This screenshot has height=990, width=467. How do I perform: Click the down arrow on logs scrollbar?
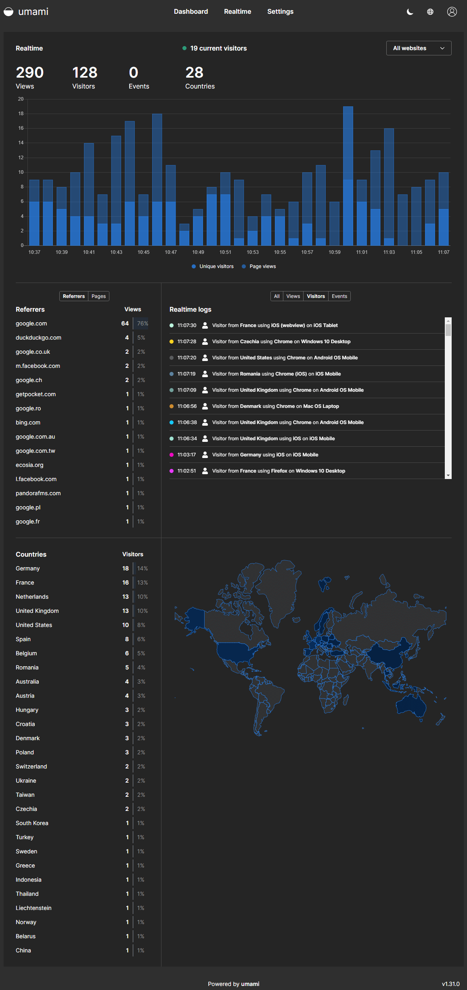(448, 476)
